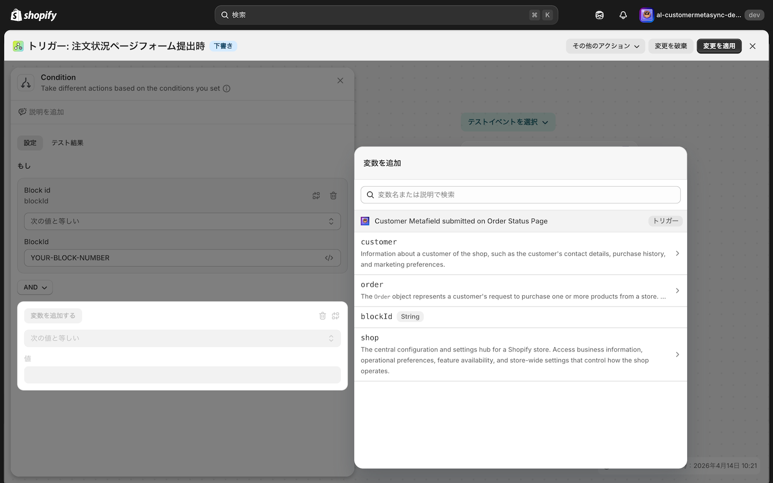The height and width of the screenshot is (483, 773).
Task: Open the store account avatar menu
Action: 646,15
